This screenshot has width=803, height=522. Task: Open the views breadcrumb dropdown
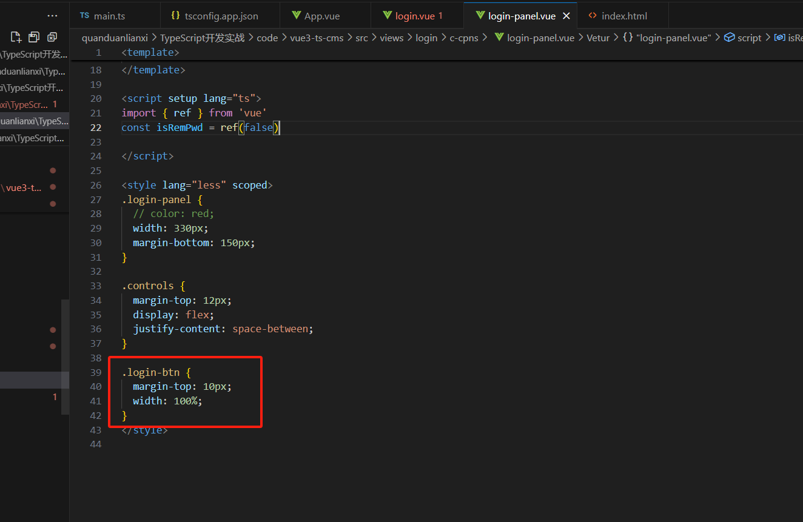click(x=391, y=38)
